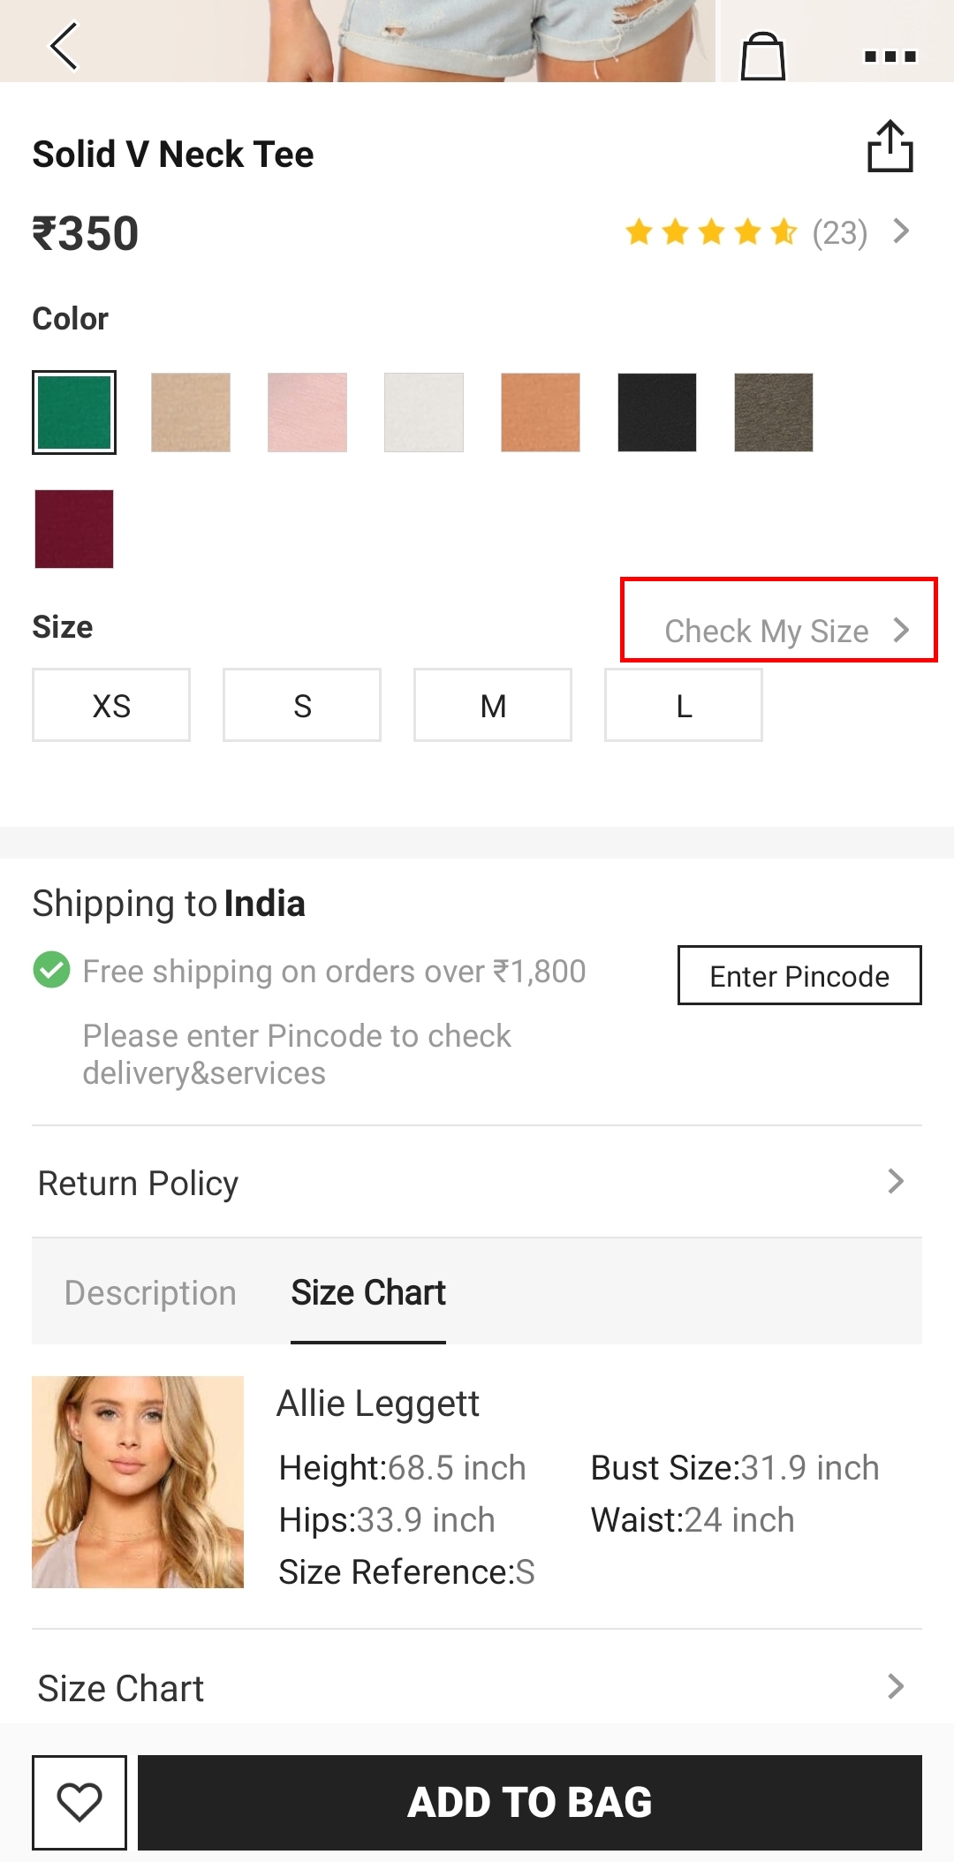
Task: Open Check My Size
Action: click(x=777, y=630)
